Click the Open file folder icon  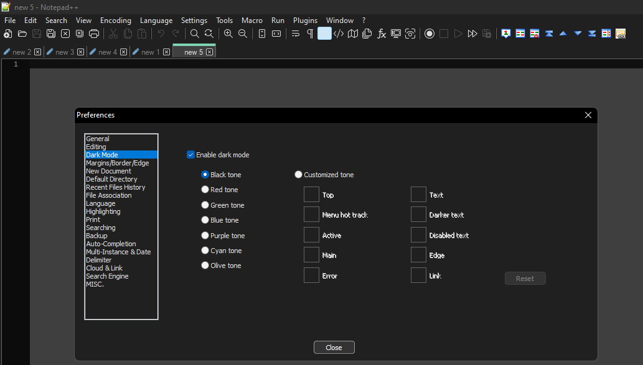pyautogui.click(x=22, y=34)
